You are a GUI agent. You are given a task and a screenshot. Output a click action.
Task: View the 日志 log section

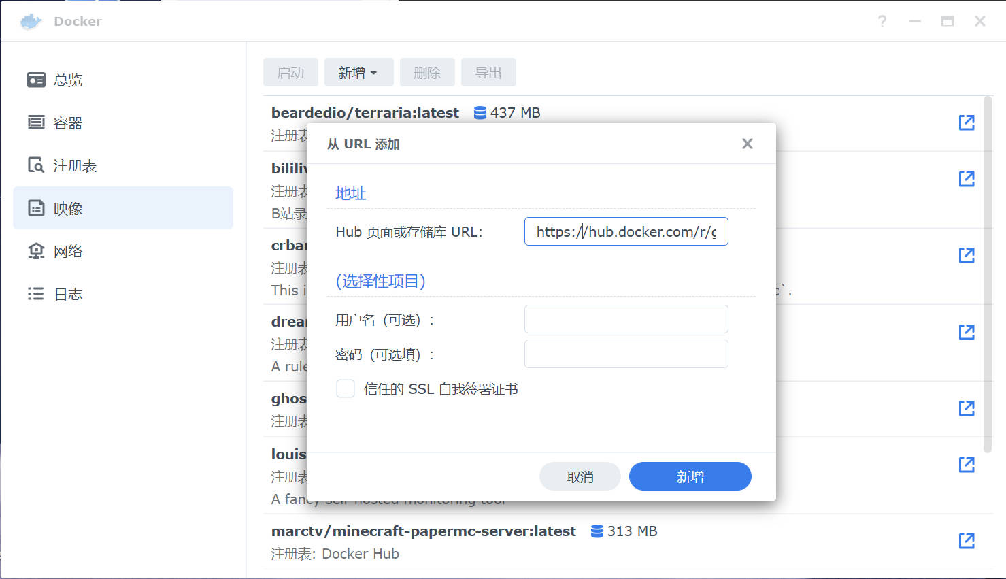point(123,294)
